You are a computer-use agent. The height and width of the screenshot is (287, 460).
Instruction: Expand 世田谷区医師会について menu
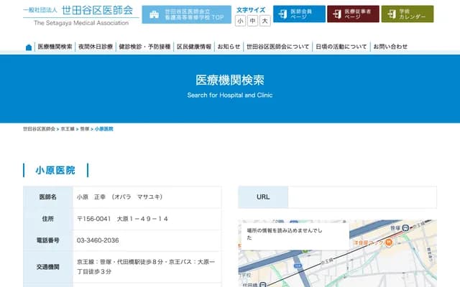[x=277, y=47]
